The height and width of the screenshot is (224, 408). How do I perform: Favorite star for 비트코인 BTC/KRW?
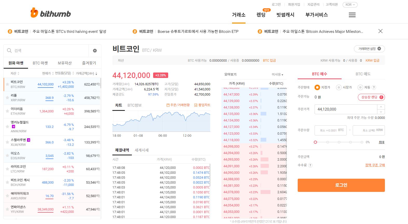pyautogui.click(x=7, y=84)
